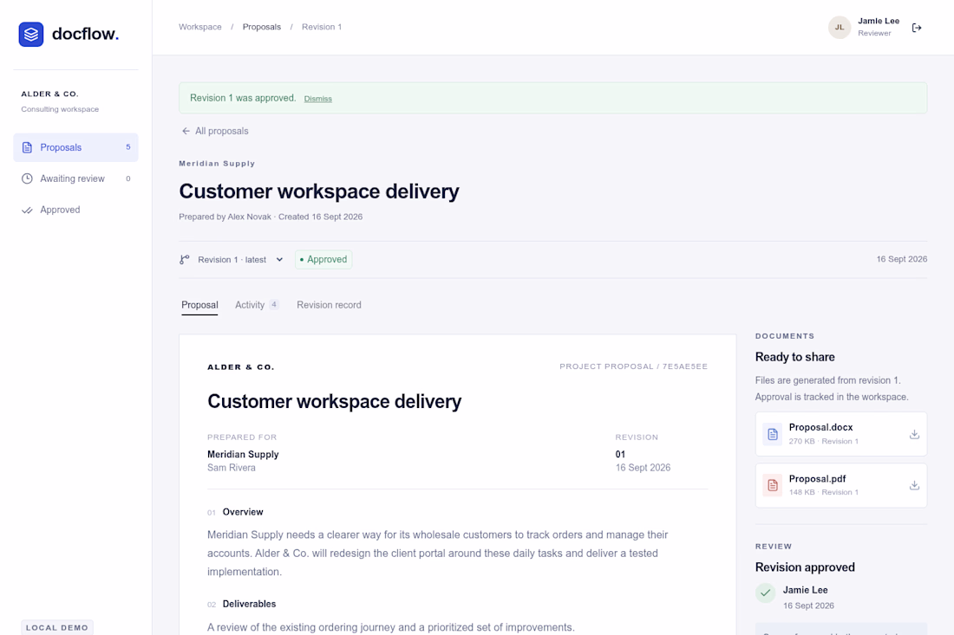Click the green Approved status badge
The height and width of the screenshot is (635, 954).
coord(323,260)
